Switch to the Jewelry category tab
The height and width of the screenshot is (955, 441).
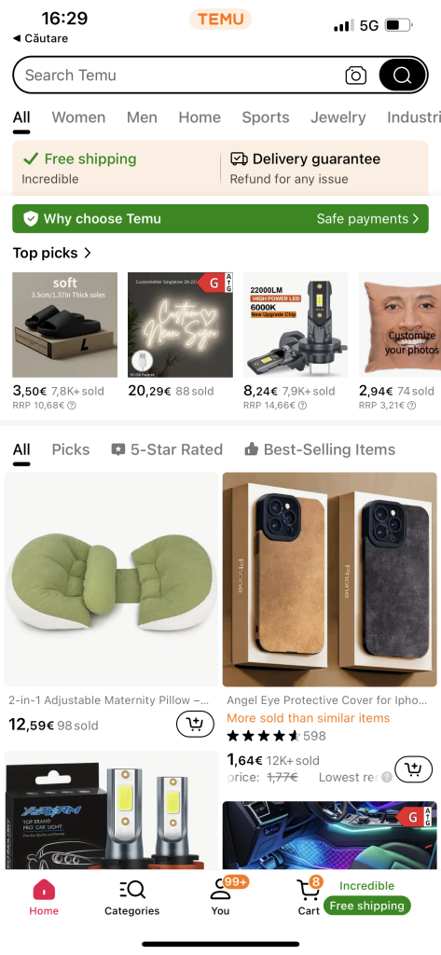pos(338,117)
